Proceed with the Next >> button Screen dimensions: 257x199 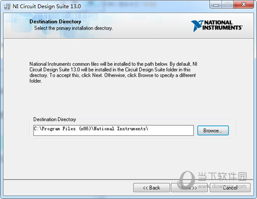click(x=189, y=187)
